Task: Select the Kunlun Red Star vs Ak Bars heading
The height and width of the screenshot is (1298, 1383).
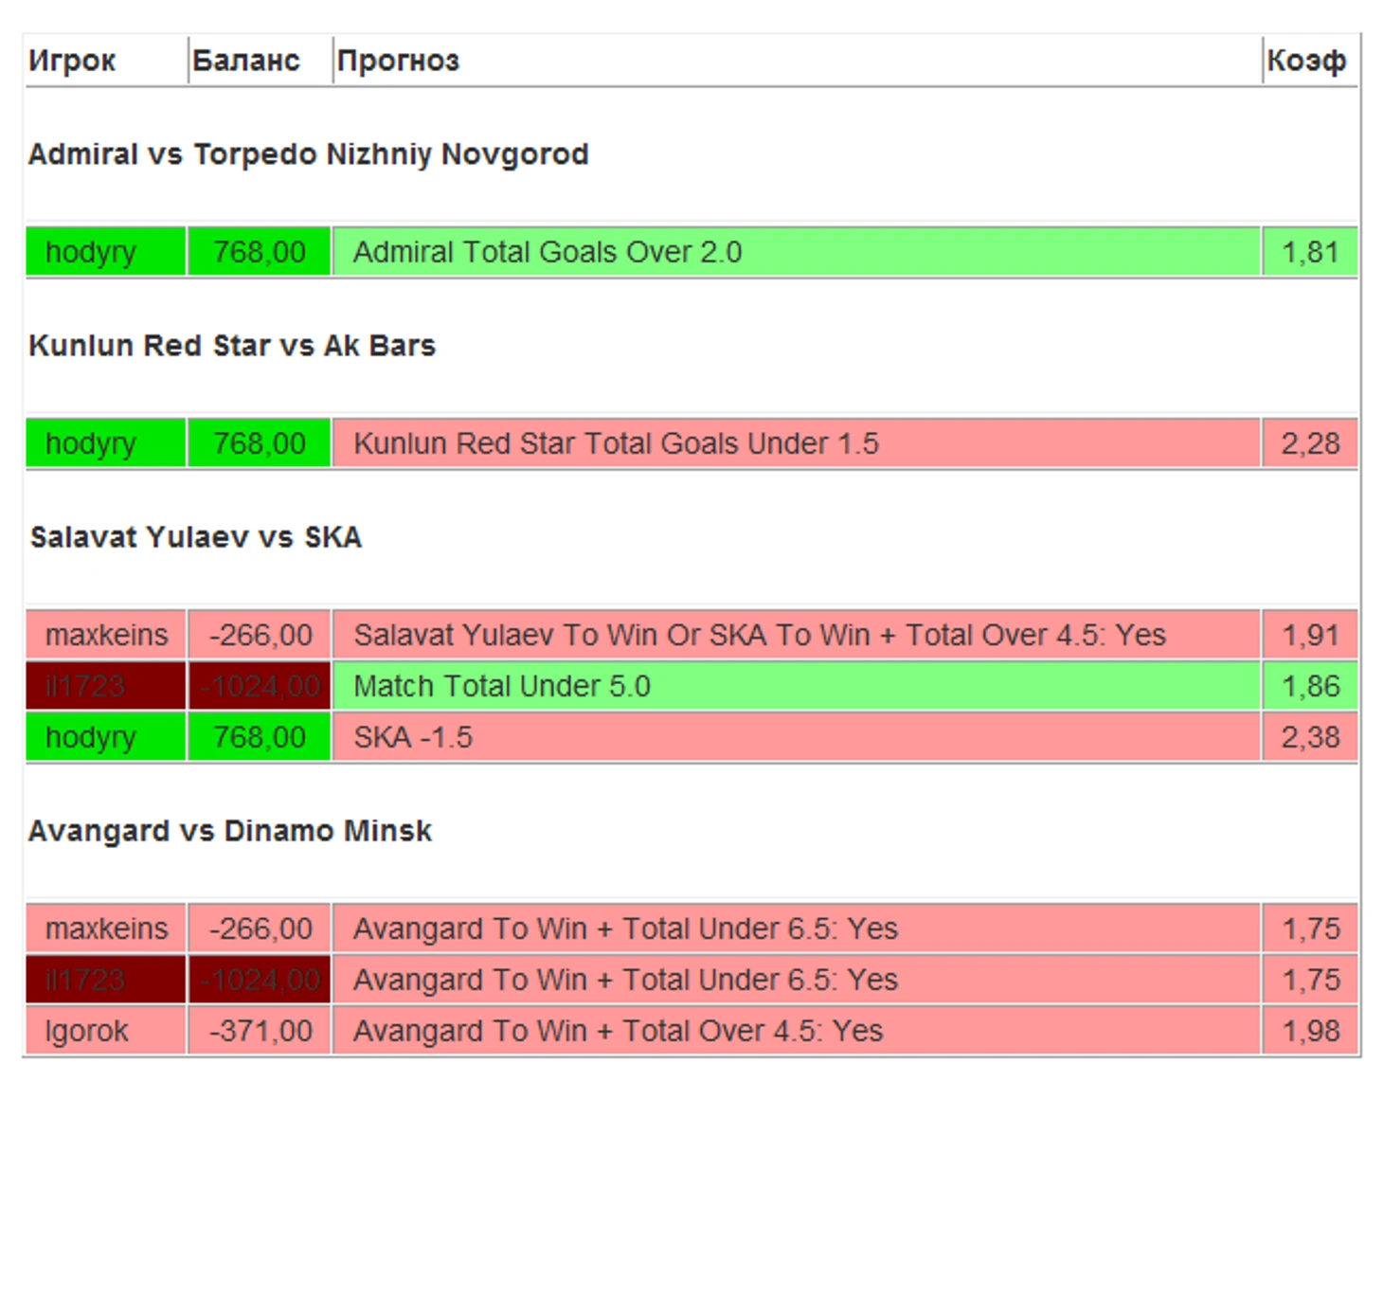Action: coord(232,346)
